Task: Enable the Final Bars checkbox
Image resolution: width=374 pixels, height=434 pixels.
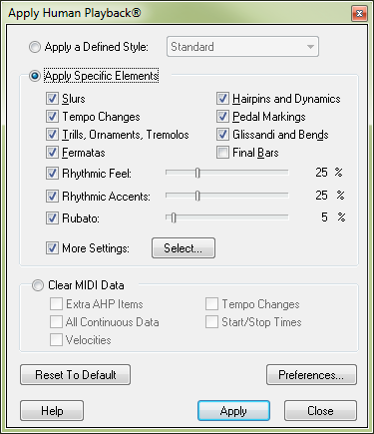Action: tap(222, 153)
